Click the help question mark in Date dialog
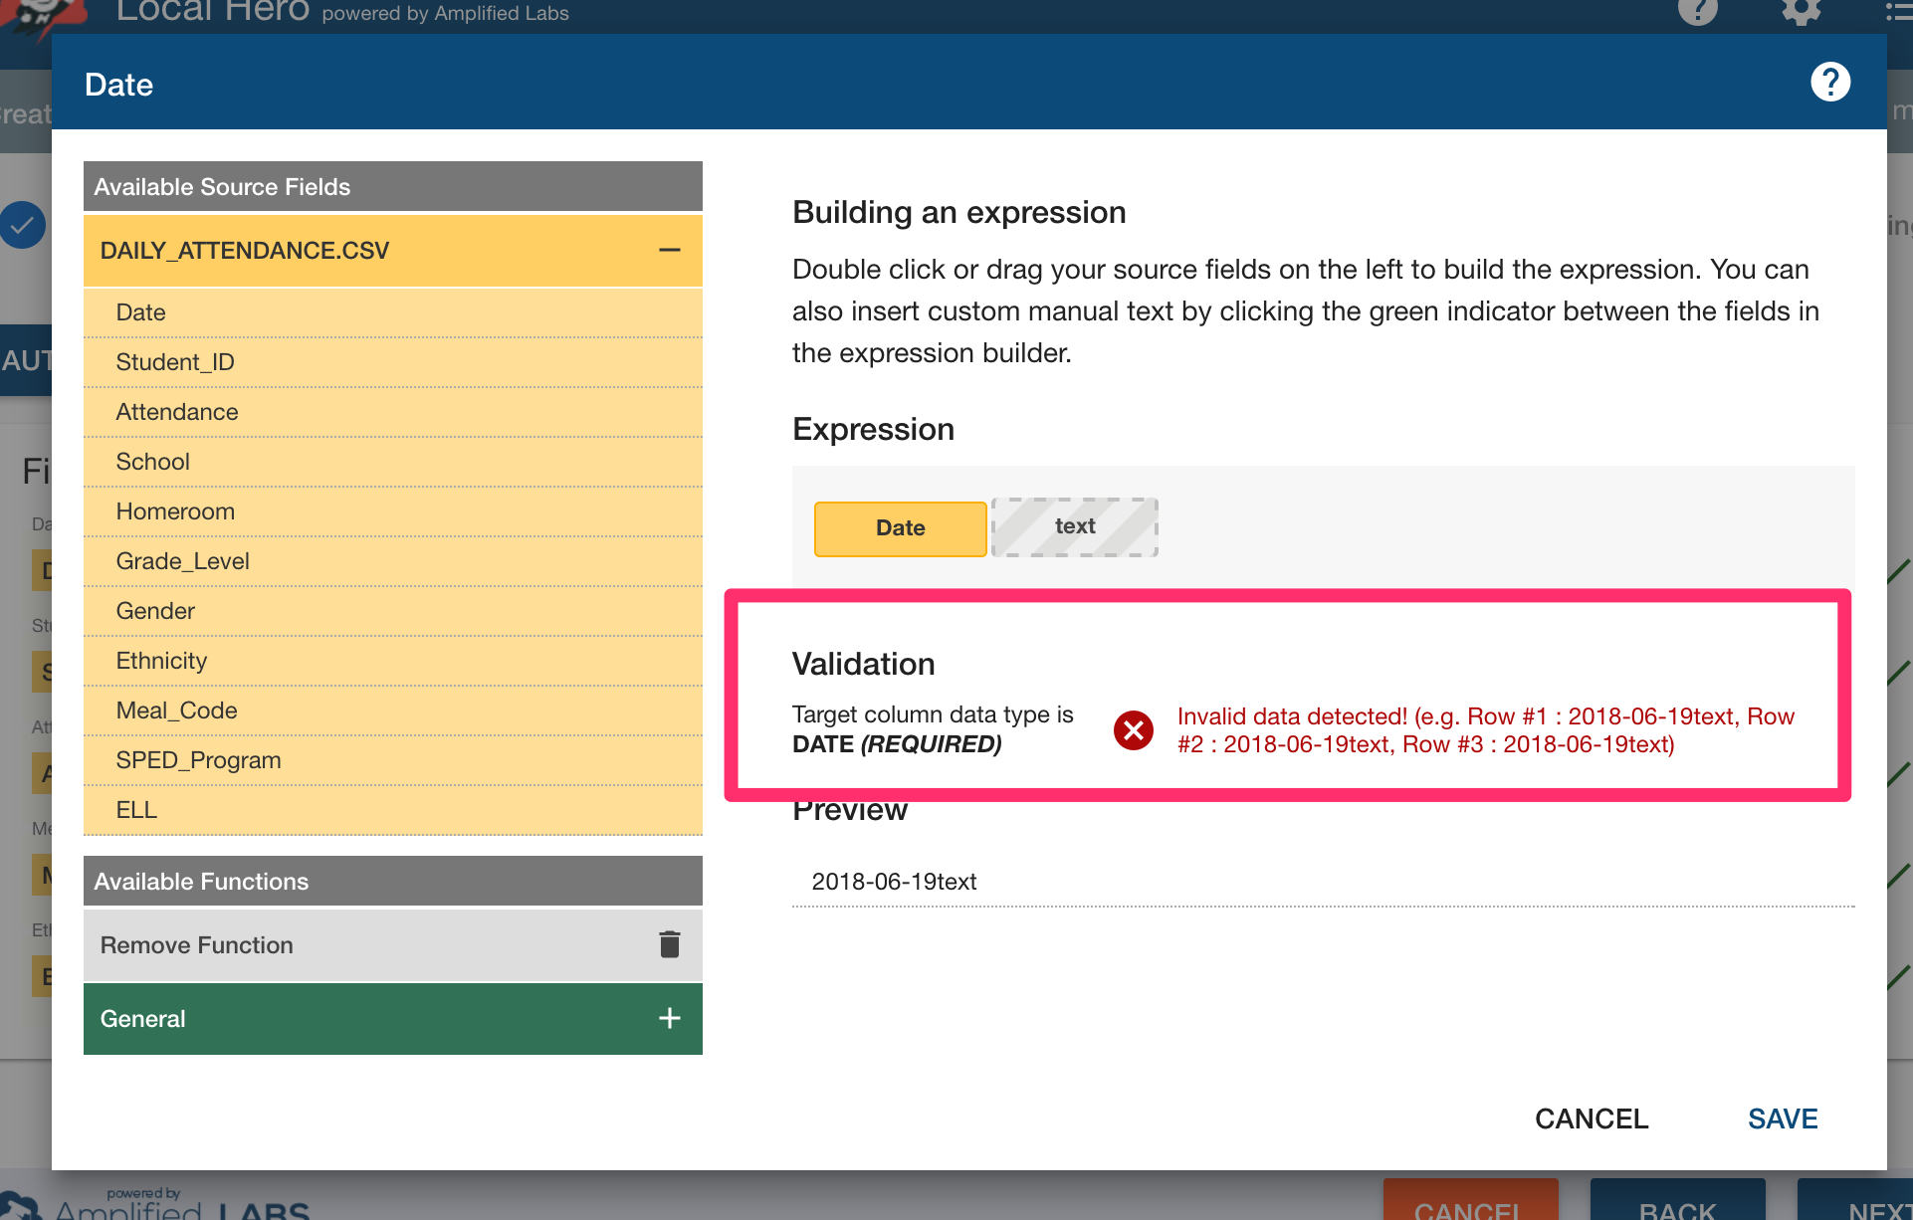This screenshot has width=1913, height=1220. pos(1829,83)
